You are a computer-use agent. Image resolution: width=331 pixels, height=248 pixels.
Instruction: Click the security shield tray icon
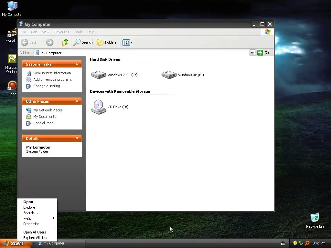(295, 243)
